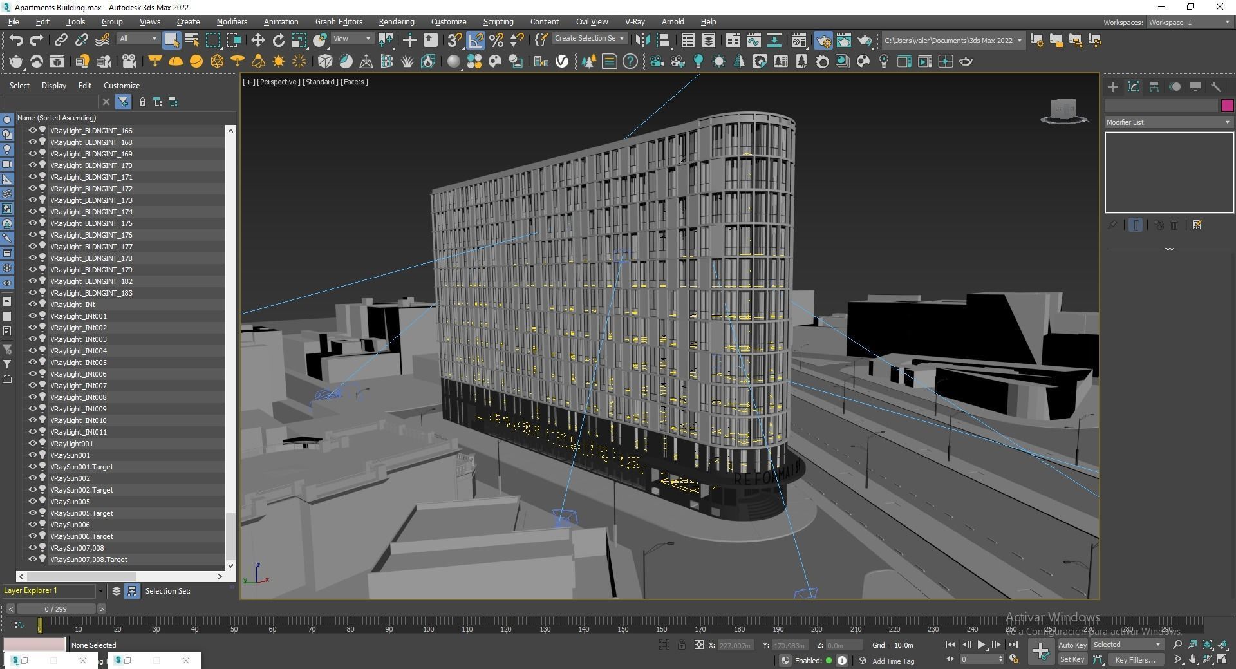Choose the Select and Rotate tool
This screenshot has height=669, width=1236.
[x=278, y=40]
